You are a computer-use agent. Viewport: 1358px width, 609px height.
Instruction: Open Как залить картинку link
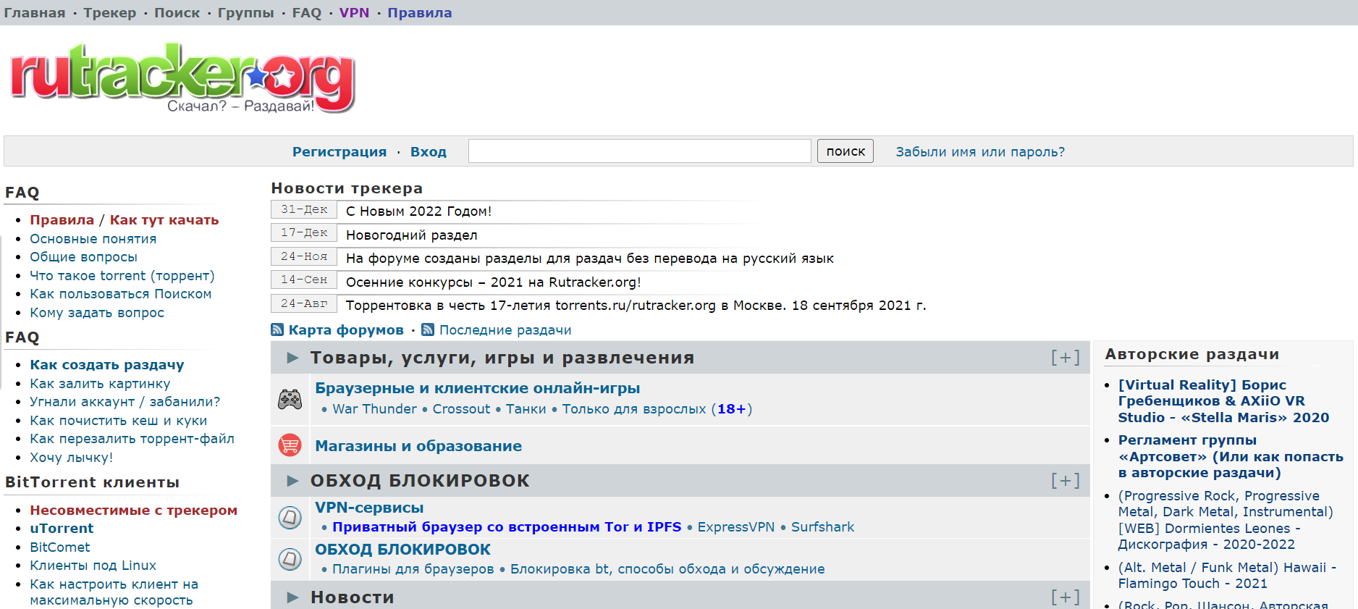(x=100, y=384)
